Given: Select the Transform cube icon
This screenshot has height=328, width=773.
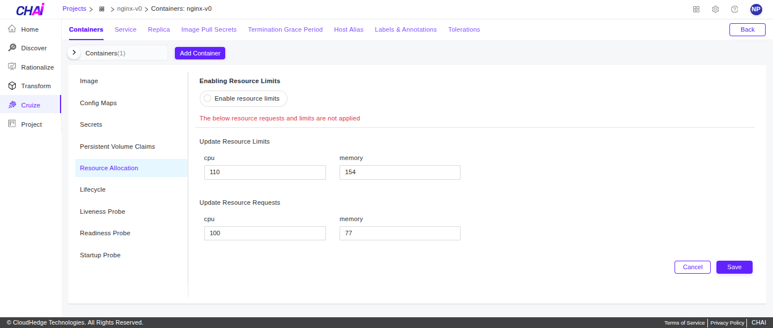Looking at the screenshot, I should click(x=12, y=86).
